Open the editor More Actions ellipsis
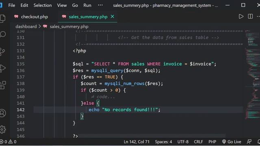 tap(258, 16)
